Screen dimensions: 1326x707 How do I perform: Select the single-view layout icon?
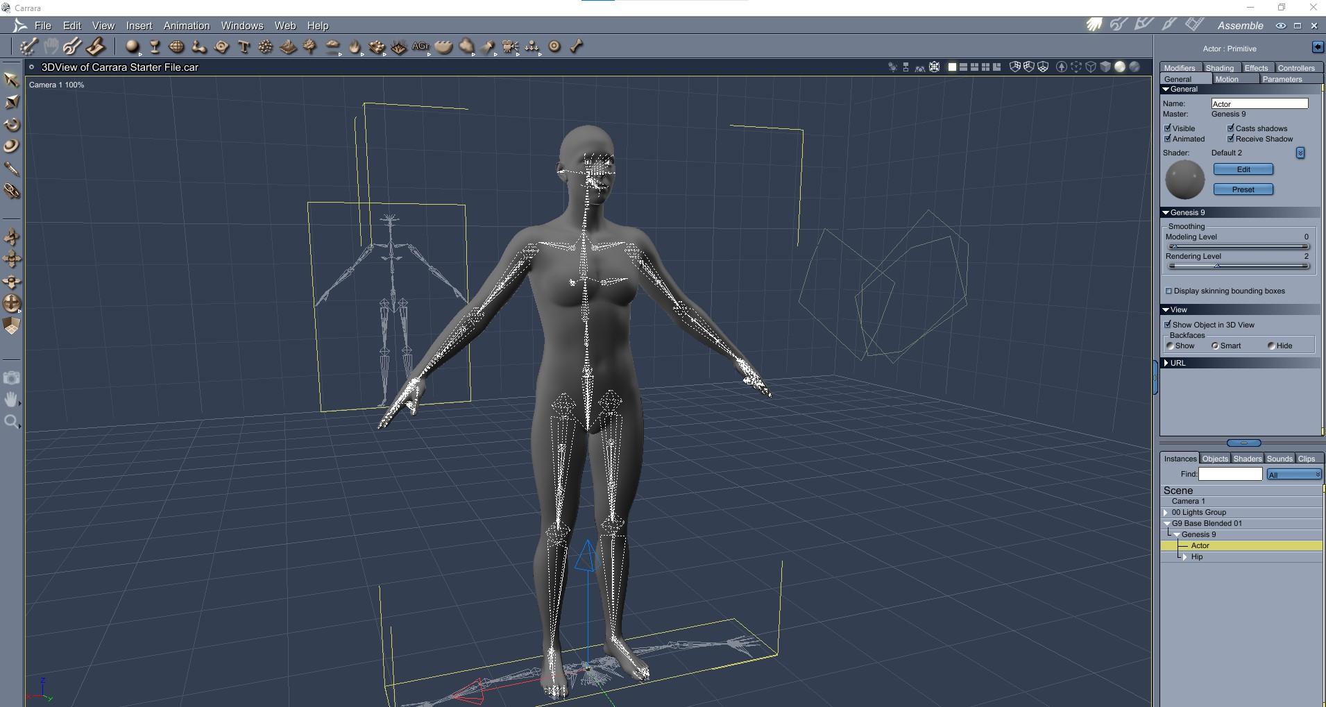point(952,67)
